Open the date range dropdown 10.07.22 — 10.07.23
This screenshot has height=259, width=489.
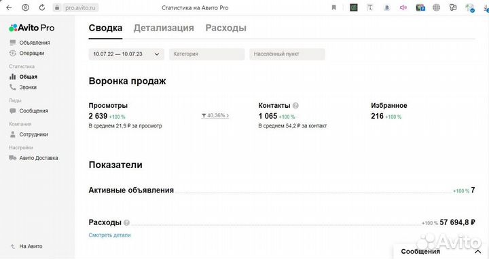click(x=126, y=54)
